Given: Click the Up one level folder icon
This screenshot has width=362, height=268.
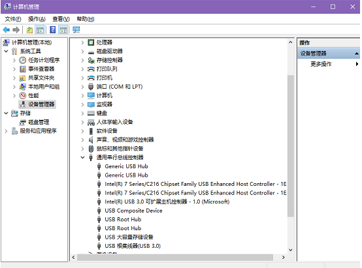Looking at the screenshot, I should [x=29, y=30].
